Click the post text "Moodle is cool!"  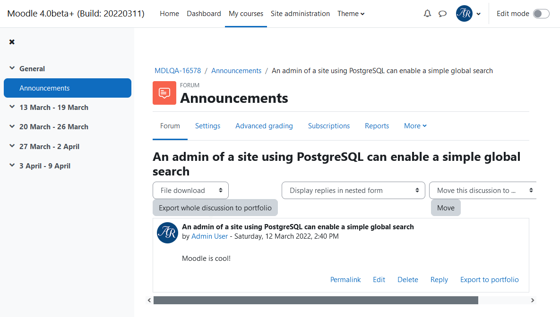(x=207, y=258)
